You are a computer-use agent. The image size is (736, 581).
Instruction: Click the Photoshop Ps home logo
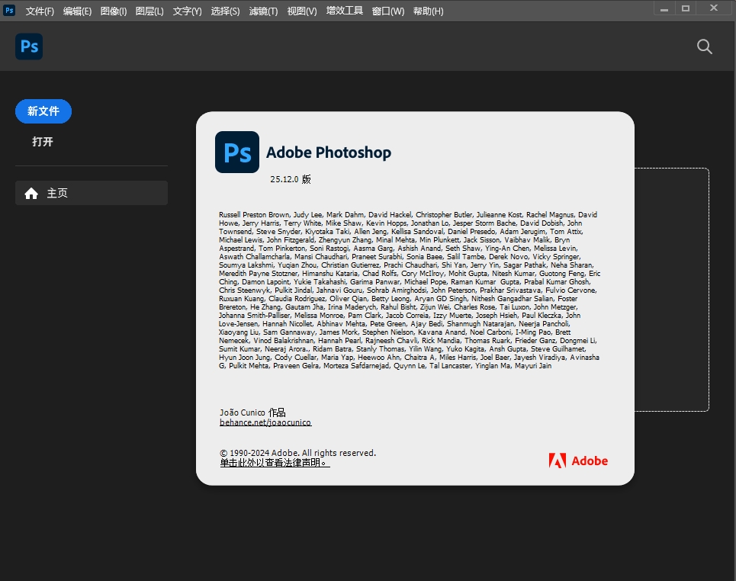pos(29,47)
